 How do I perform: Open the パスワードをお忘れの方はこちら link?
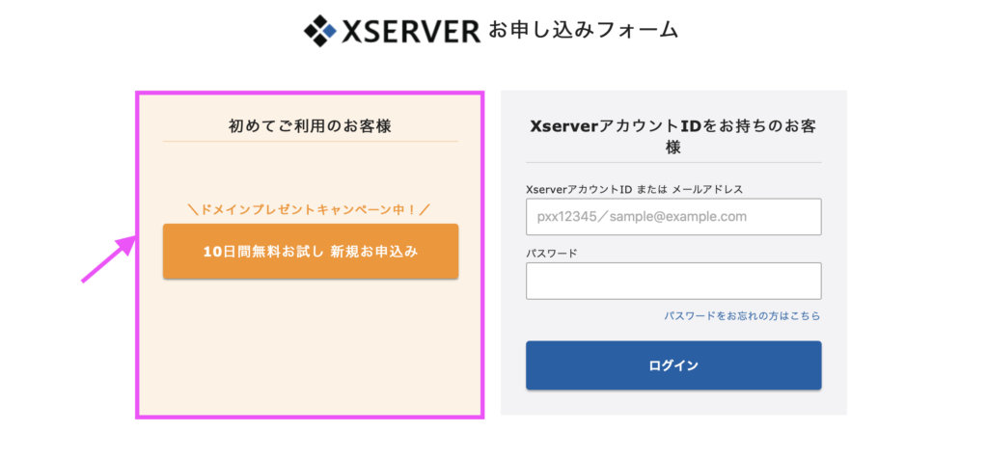click(x=742, y=316)
